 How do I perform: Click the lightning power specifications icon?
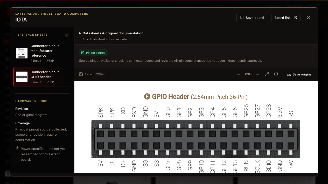[x=17, y=148]
